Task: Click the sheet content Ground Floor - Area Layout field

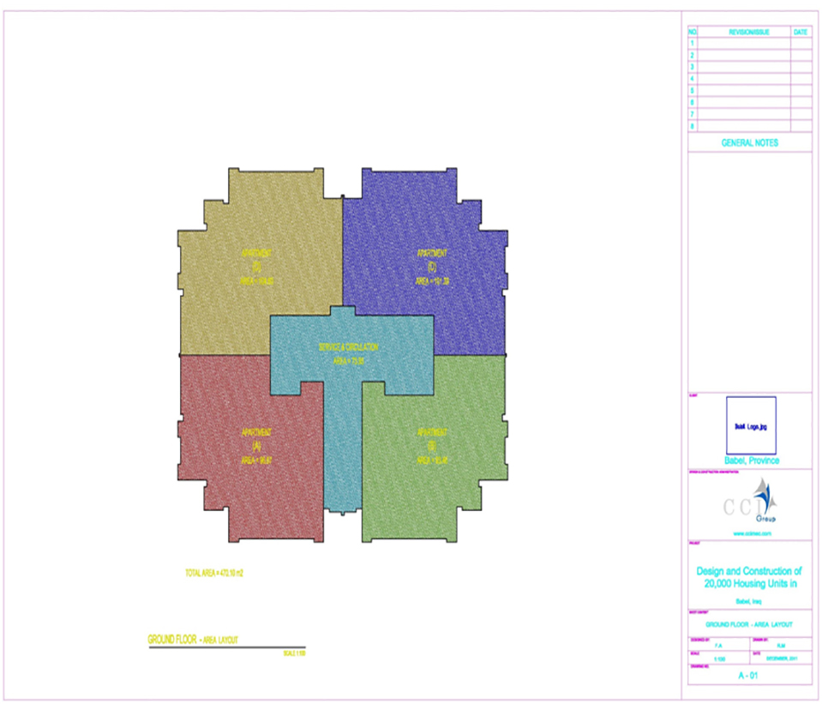Action: click(750, 624)
